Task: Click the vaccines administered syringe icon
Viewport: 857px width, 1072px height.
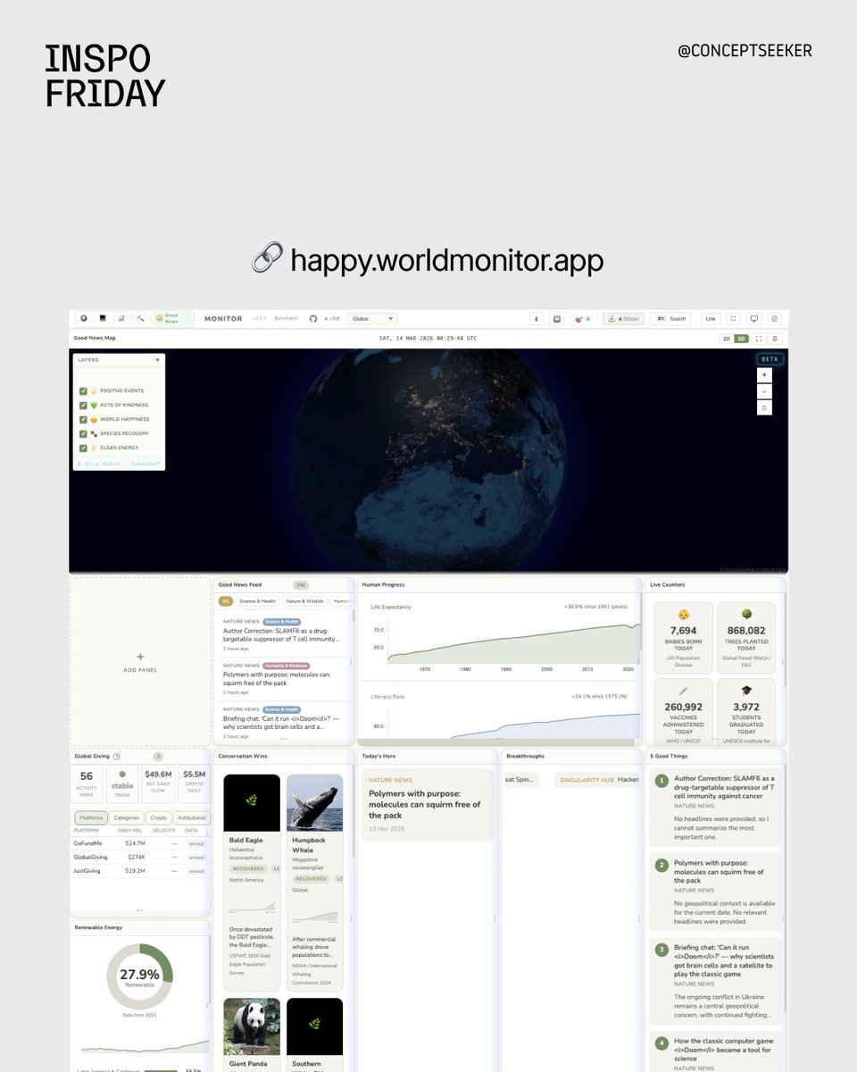Action: point(684,691)
